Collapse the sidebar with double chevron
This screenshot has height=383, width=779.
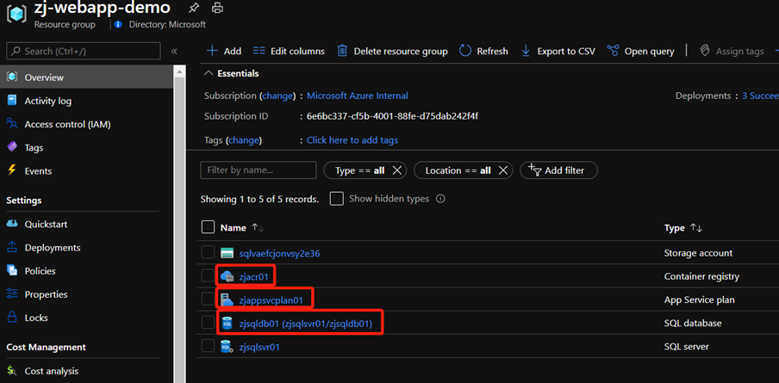pyautogui.click(x=174, y=51)
